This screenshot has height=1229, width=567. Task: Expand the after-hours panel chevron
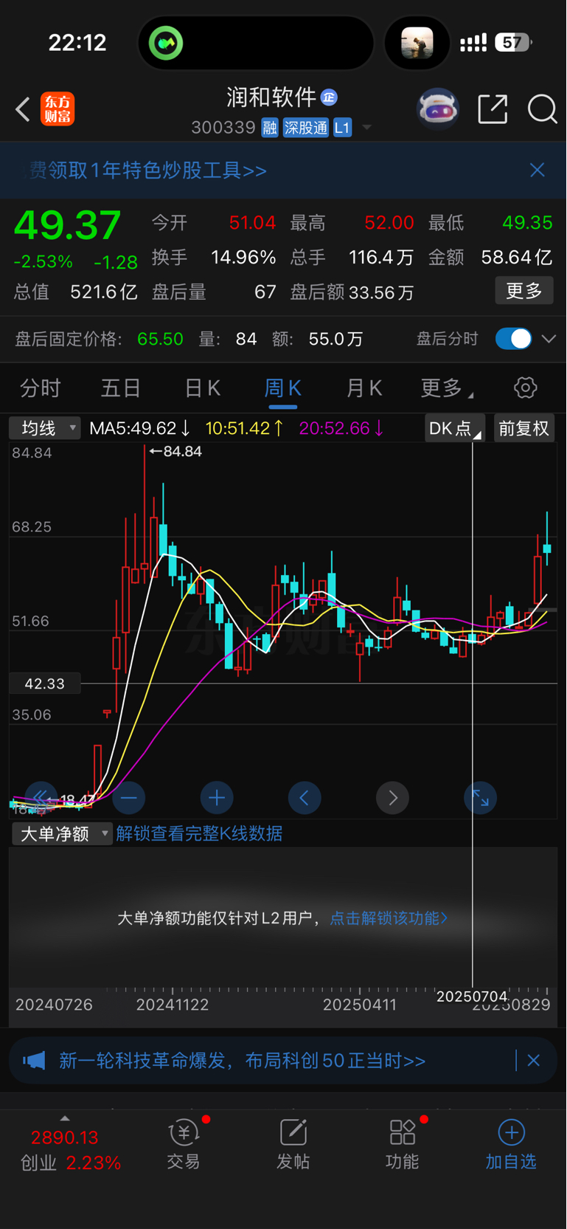(x=549, y=339)
